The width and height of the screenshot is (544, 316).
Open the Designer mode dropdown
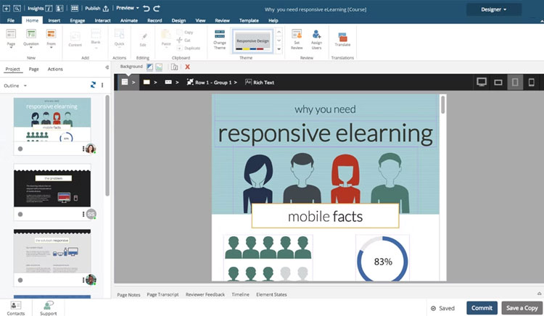pyautogui.click(x=494, y=9)
